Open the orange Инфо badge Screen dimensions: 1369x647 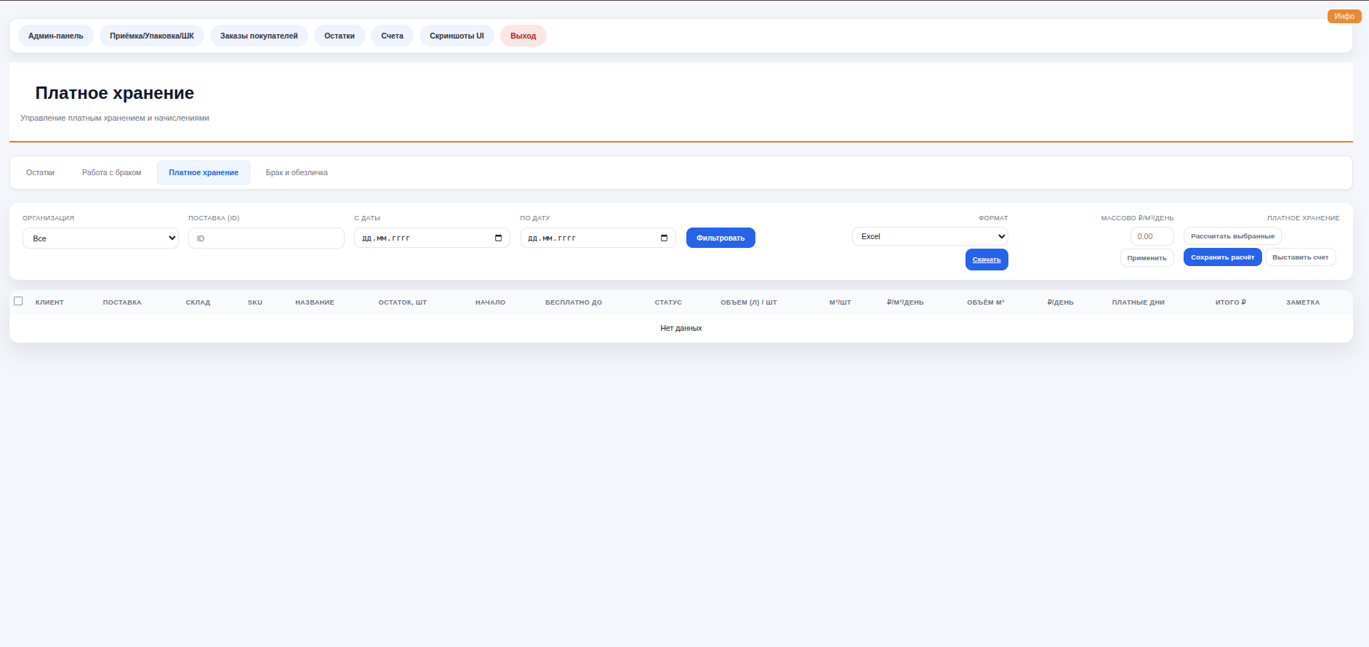point(1344,16)
